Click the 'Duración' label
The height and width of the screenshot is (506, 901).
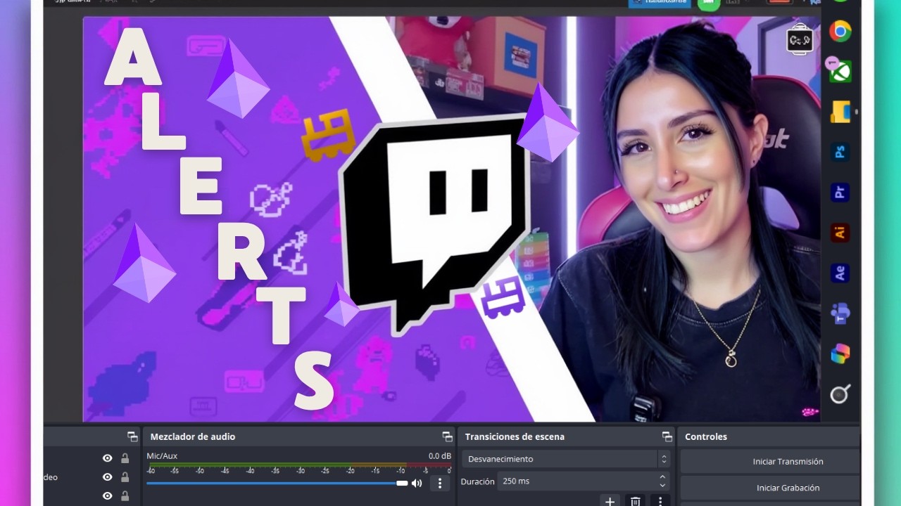pos(478,481)
